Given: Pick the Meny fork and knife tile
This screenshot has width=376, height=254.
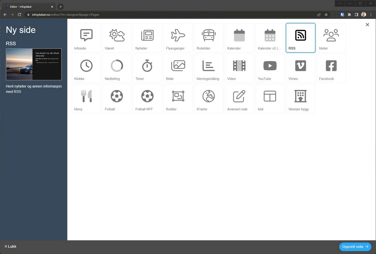Looking at the screenshot, I should [86, 99].
